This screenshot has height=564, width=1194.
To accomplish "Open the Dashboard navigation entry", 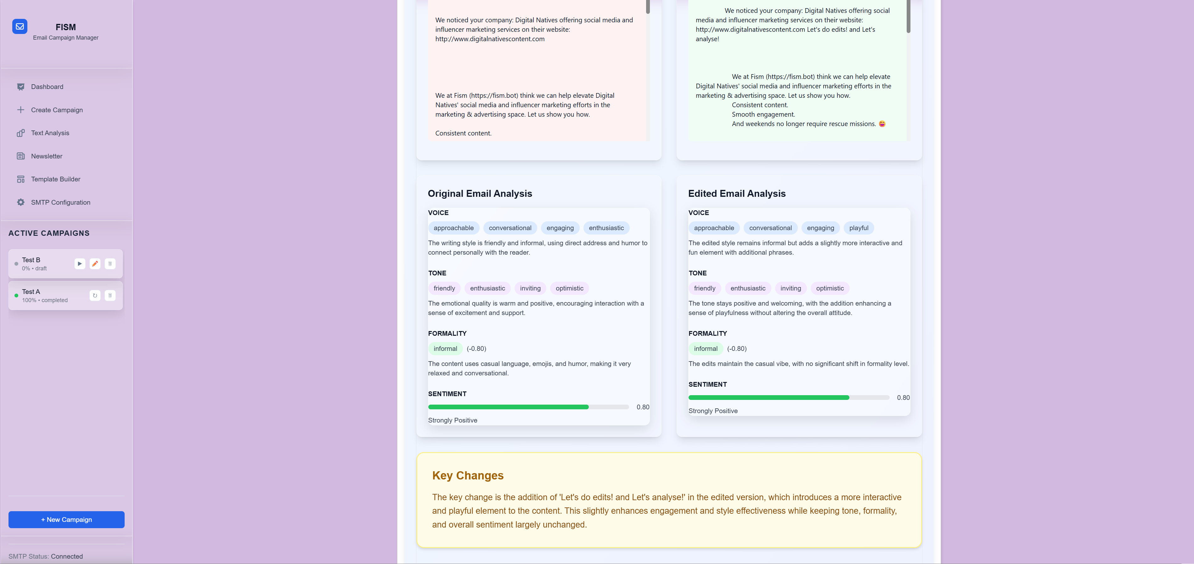I will point(47,86).
